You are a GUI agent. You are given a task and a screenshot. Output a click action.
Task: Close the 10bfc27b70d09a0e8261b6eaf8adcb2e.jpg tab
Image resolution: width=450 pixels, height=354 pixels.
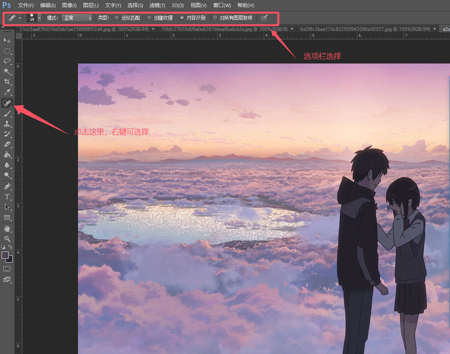click(x=292, y=29)
